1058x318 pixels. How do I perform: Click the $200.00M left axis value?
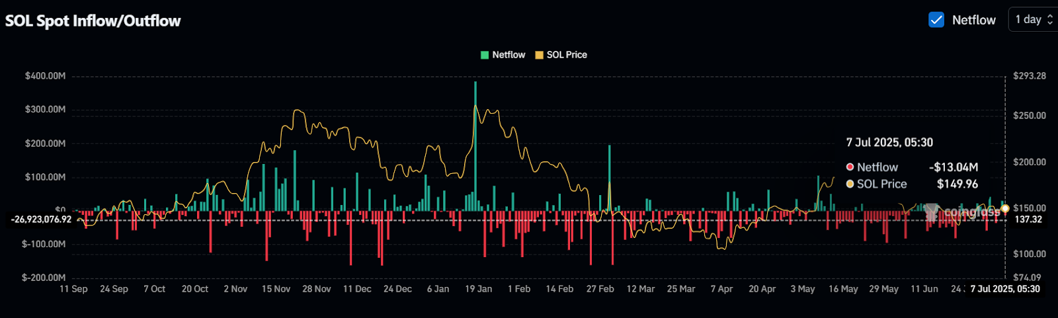(x=45, y=143)
